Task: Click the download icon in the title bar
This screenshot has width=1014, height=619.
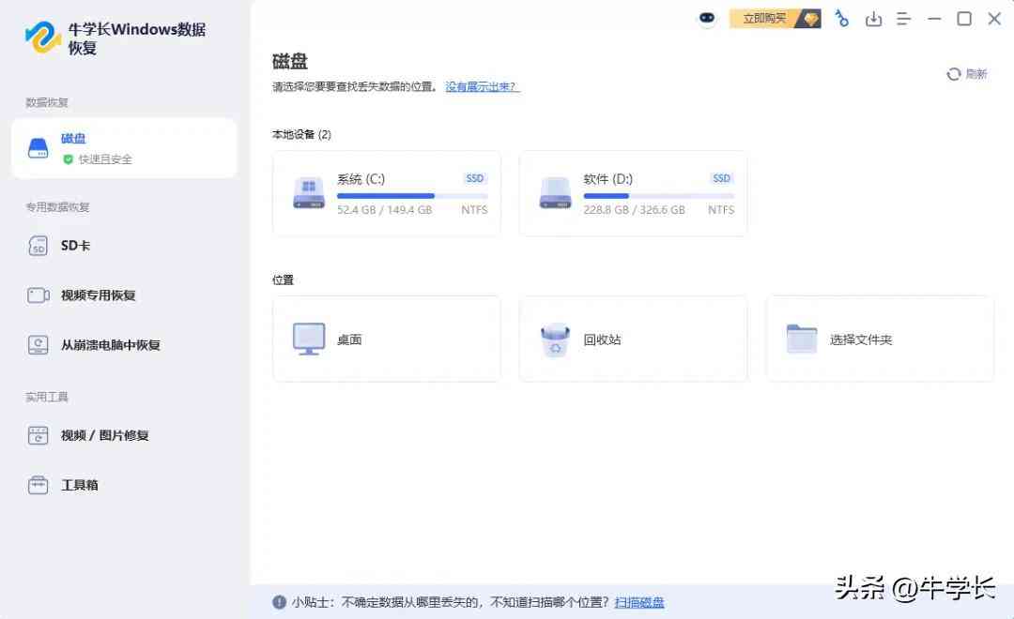Action: click(874, 18)
